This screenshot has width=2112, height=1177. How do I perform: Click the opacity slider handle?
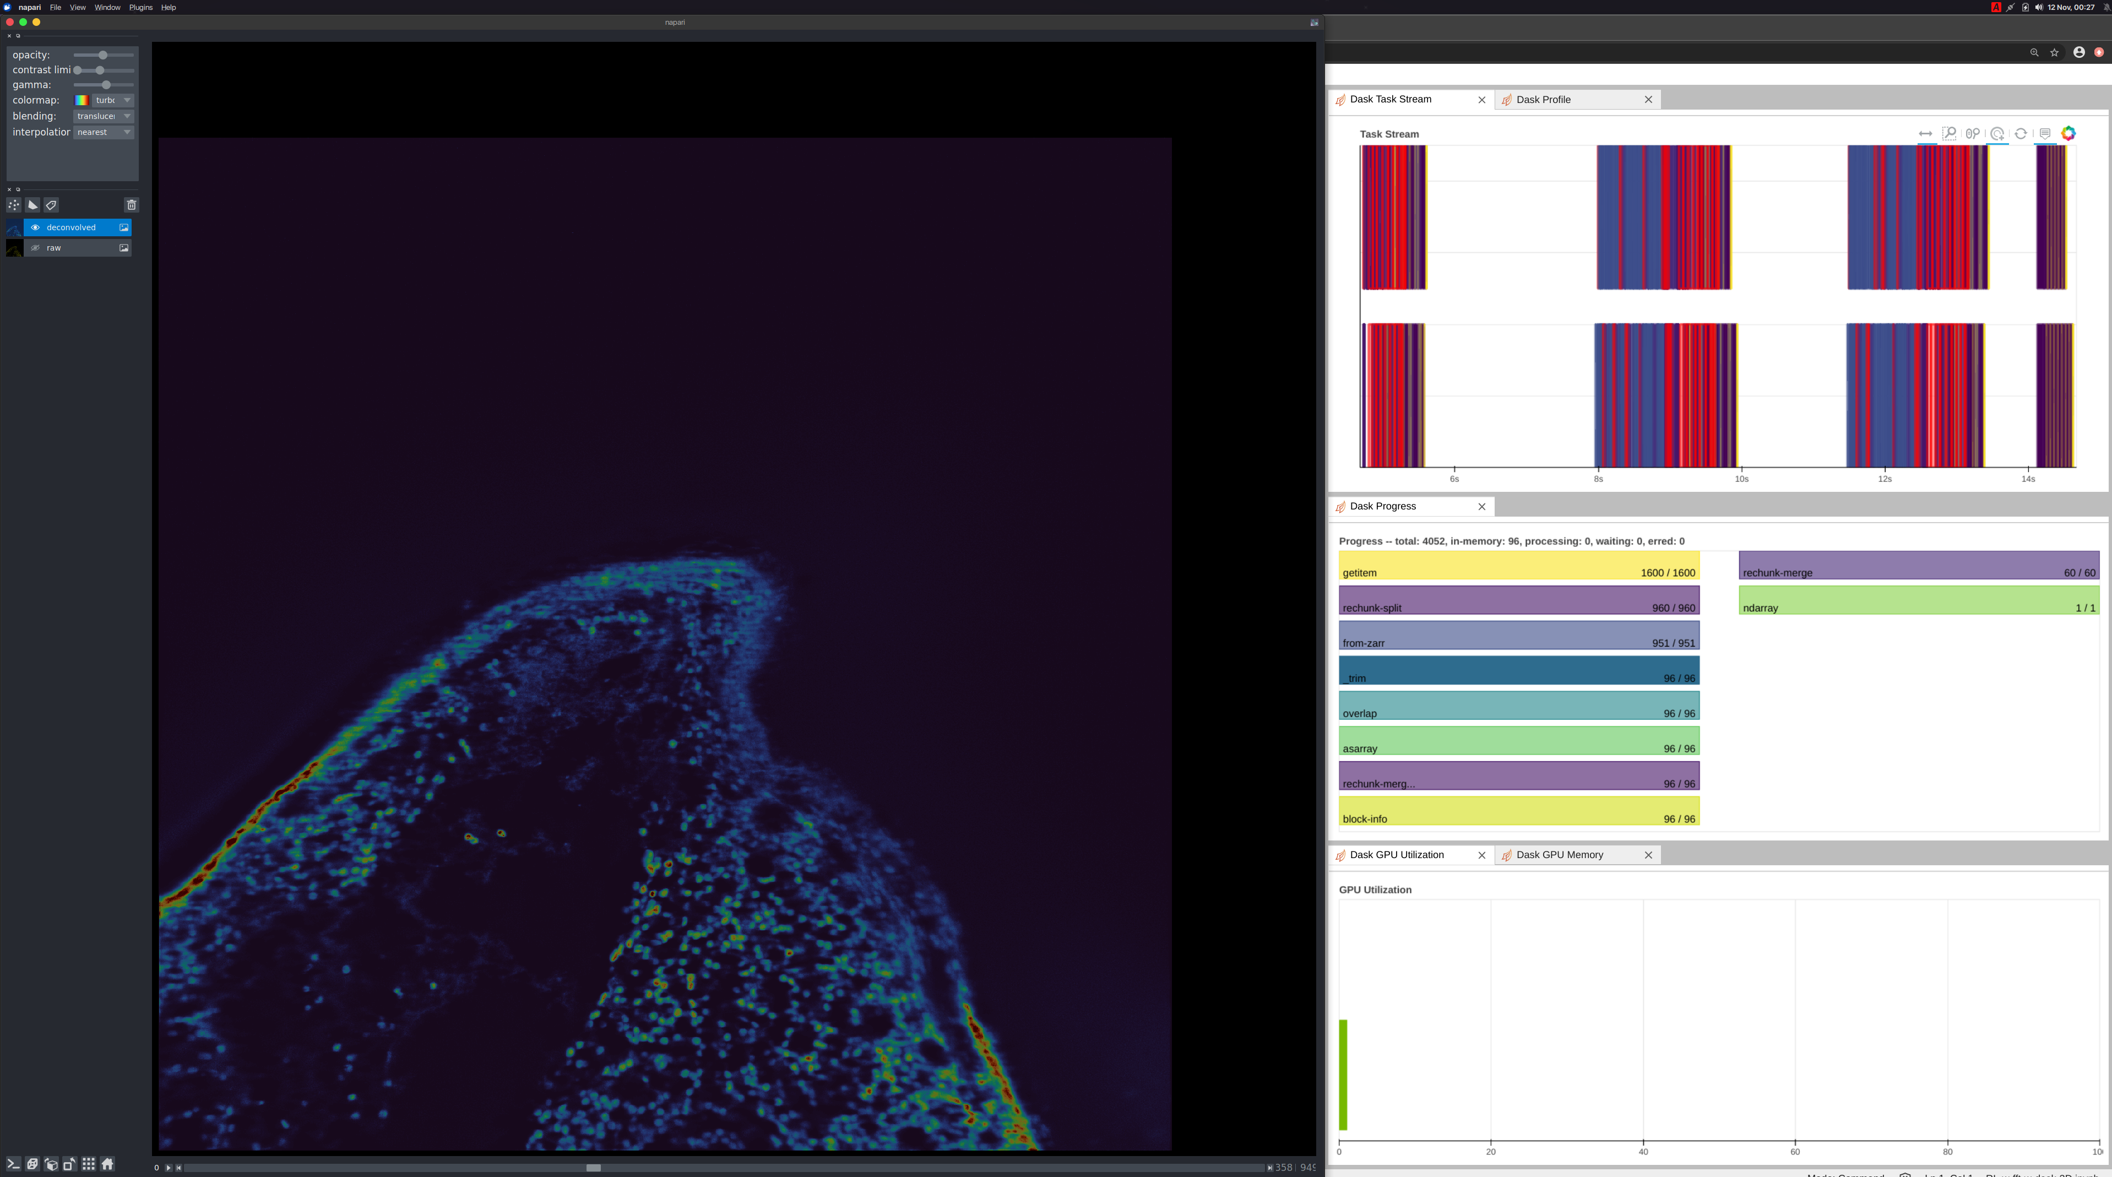[102, 55]
